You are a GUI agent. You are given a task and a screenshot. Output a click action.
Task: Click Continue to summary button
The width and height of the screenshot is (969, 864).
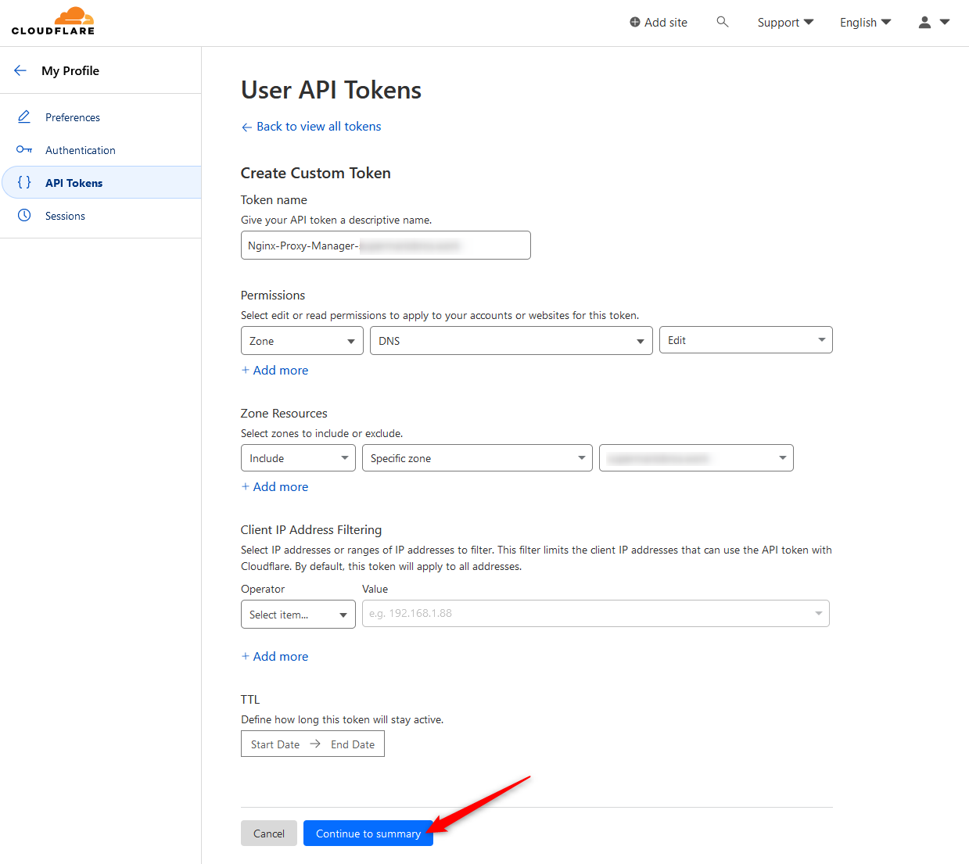[x=368, y=834]
